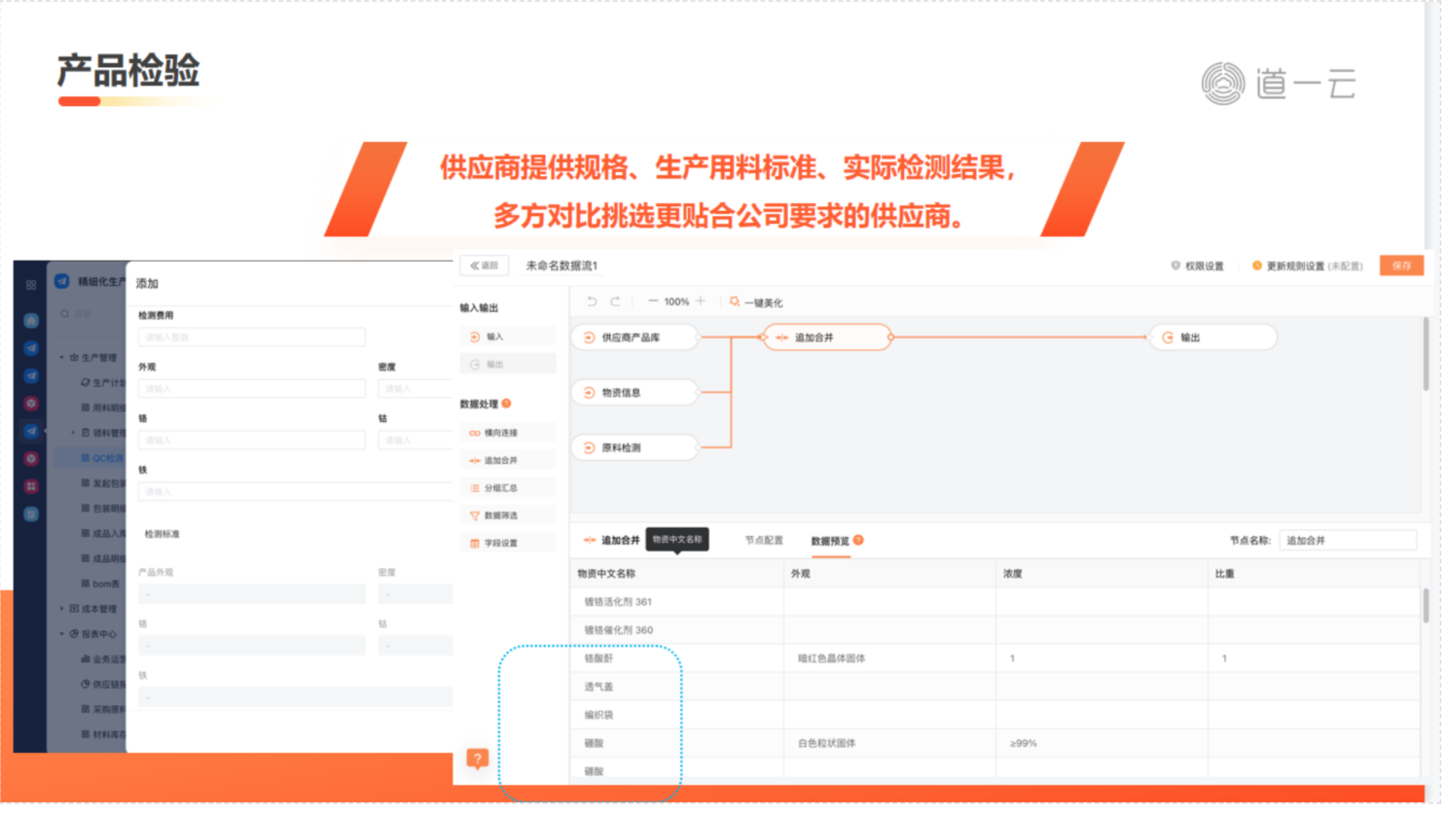The width and height of the screenshot is (1446, 815).
Task: Select 物资信息 input node on canvas
Action: pos(635,393)
